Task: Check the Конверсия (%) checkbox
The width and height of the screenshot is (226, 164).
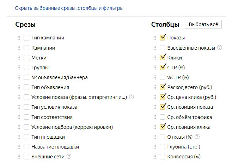Action: (162, 157)
